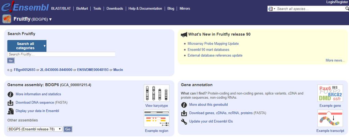This screenshot has height=139, width=349.
Task: Open Ensembl 90 mart databases news
Action: pos(208,50)
